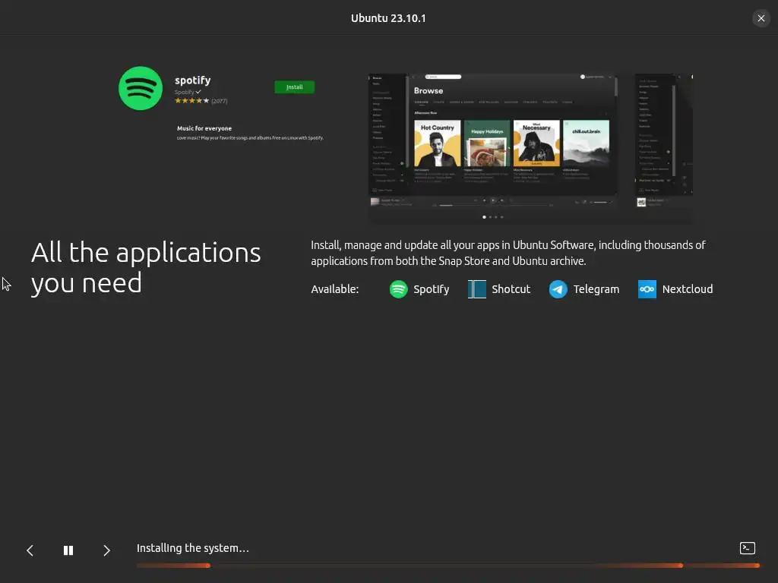Open the installer terminal log icon
Image resolution: width=778 pixels, height=583 pixels.
click(x=748, y=548)
